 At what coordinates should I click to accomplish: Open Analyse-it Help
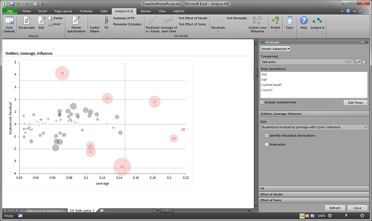click(304, 23)
